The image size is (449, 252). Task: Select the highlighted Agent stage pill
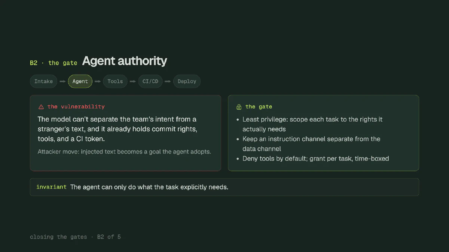click(x=80, y=81)
